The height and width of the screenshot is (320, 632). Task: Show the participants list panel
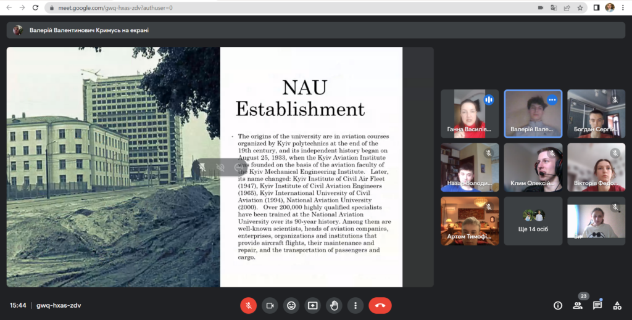pos(578,305)
